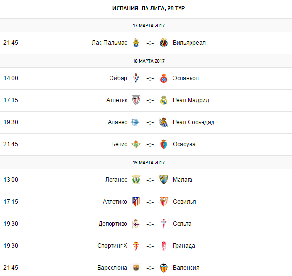Image resolution: width=292 pixels, height=276 pixels.
Task: Click the Real Madrid club crest
Action: coord(164,100)
